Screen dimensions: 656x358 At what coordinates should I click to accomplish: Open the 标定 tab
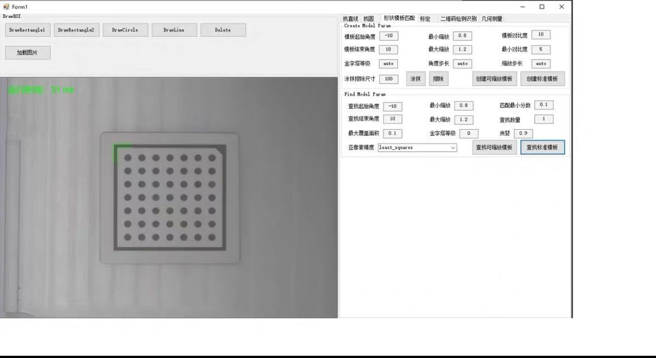(425, 19)
